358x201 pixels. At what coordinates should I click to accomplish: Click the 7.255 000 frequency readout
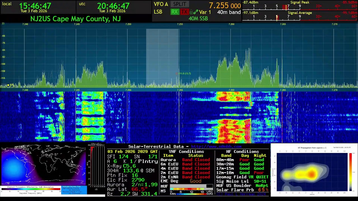pyautogui.click(x=225, y=6)
